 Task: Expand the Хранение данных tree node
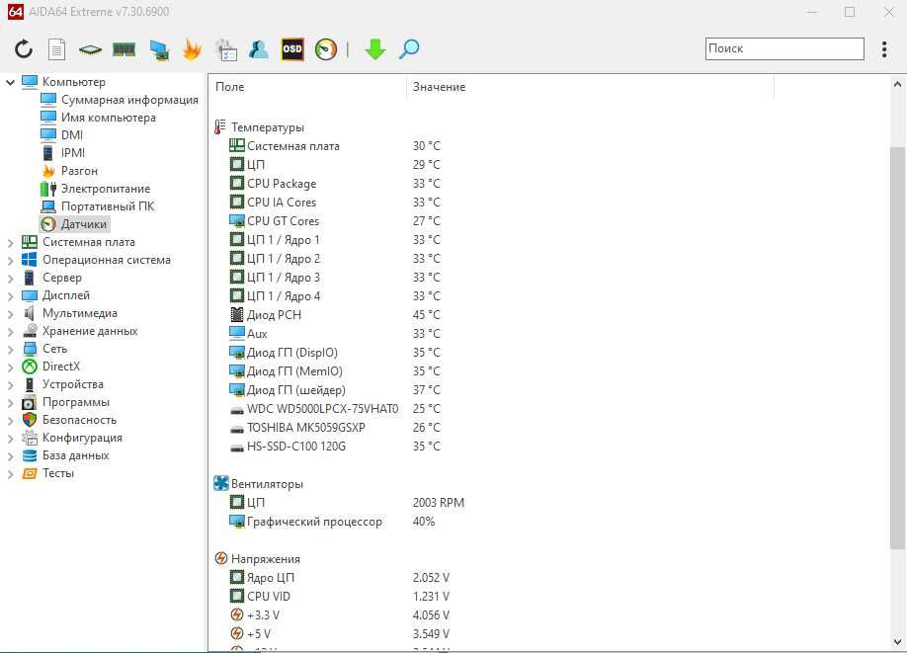pyautogui.click(x=10, y=332)
